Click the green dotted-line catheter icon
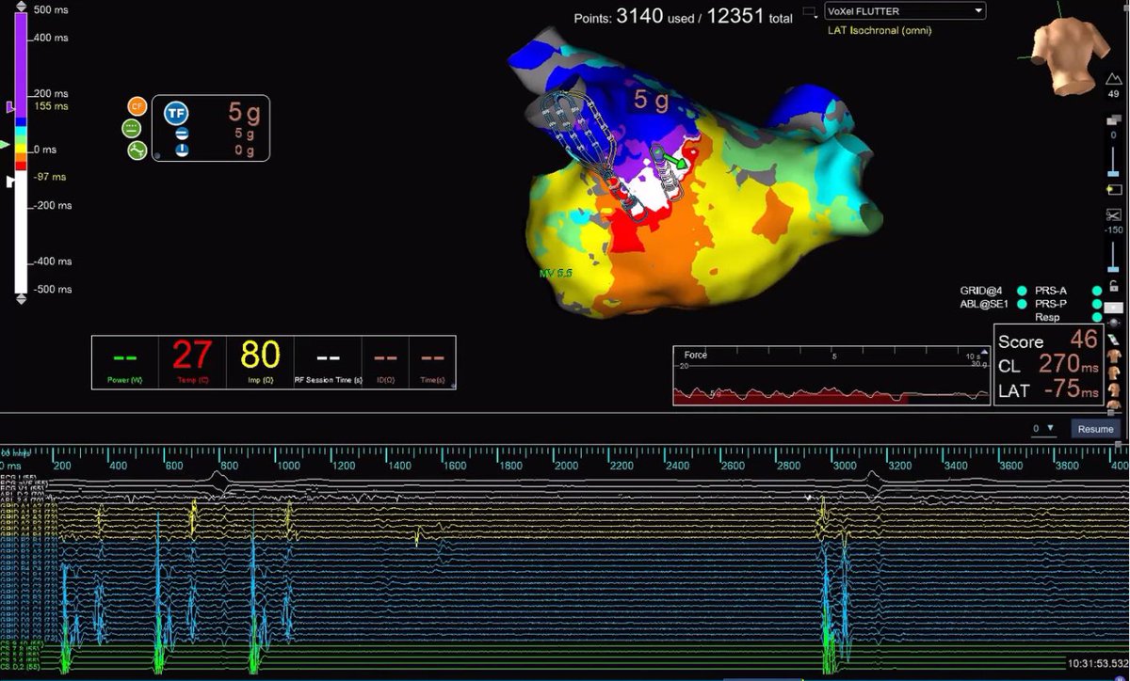This screenshot has width=1130, height=681. (x=131, y=128)
